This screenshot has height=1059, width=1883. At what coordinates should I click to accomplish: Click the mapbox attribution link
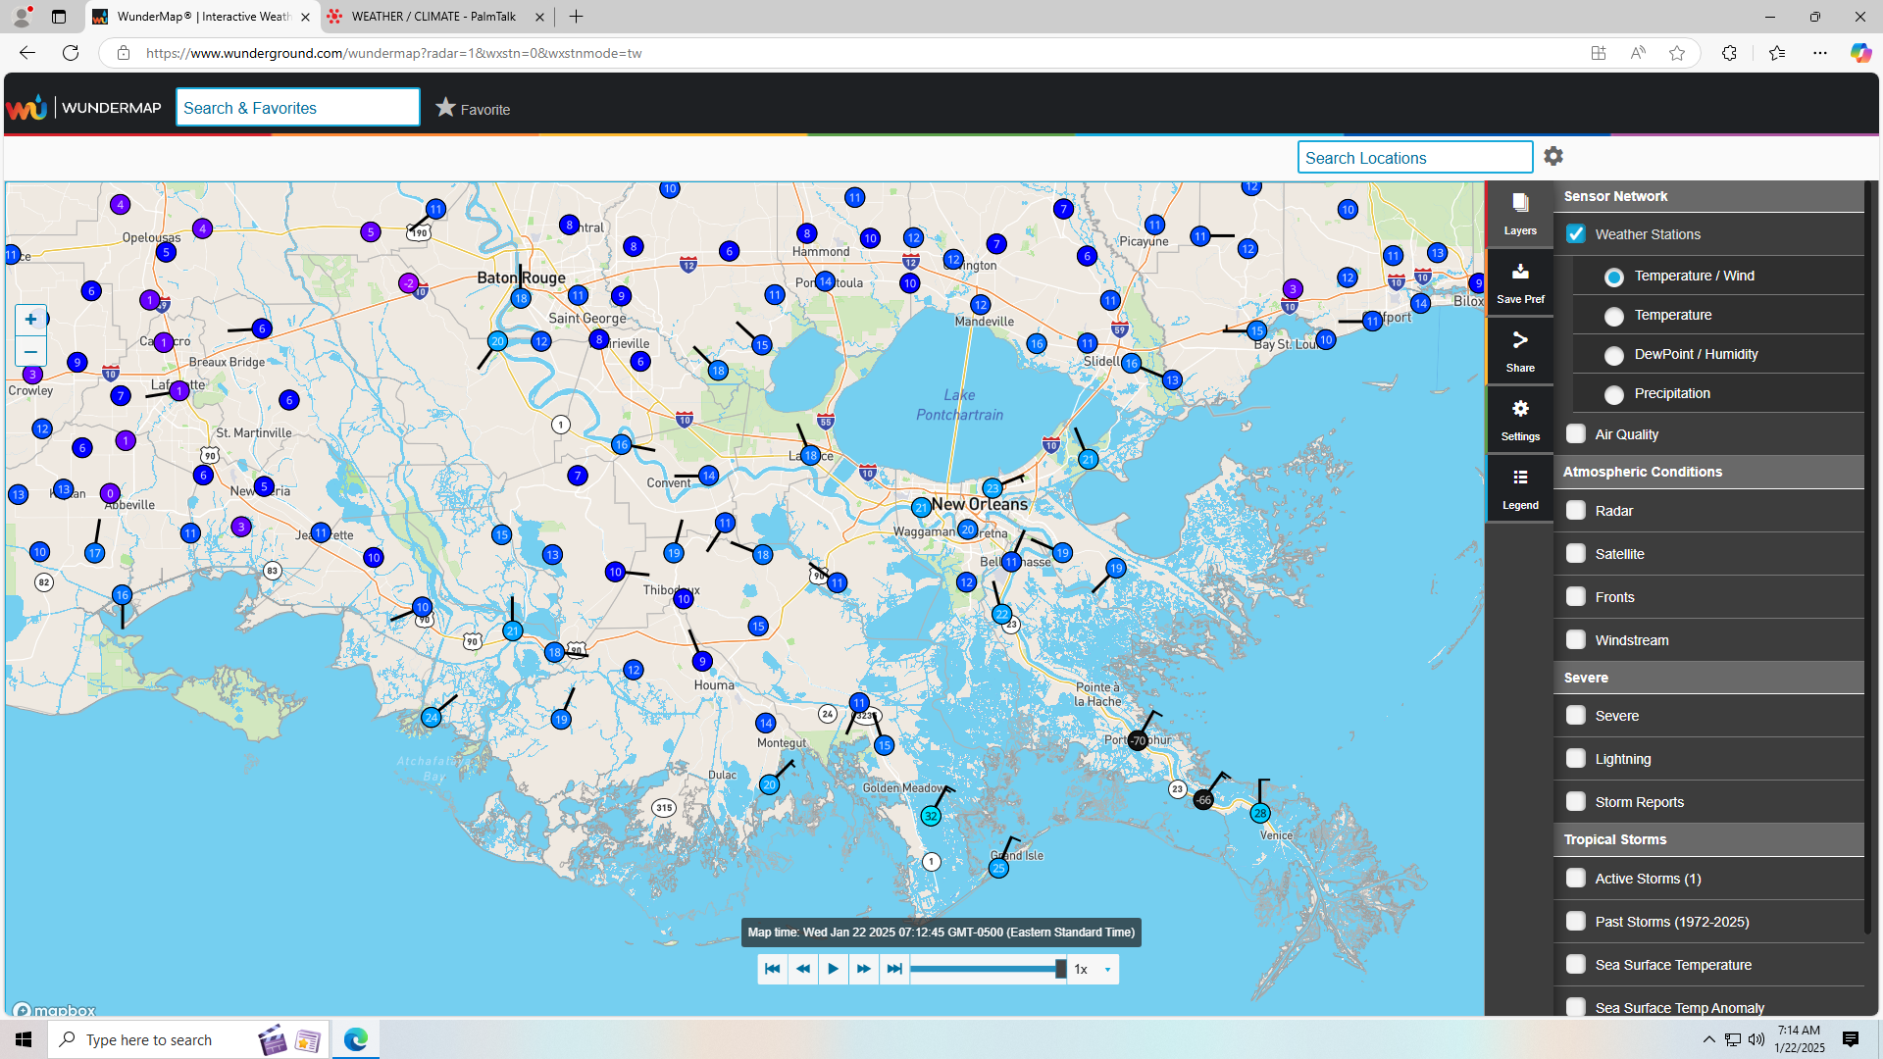pyautogui.click(x=54, y=1010)
